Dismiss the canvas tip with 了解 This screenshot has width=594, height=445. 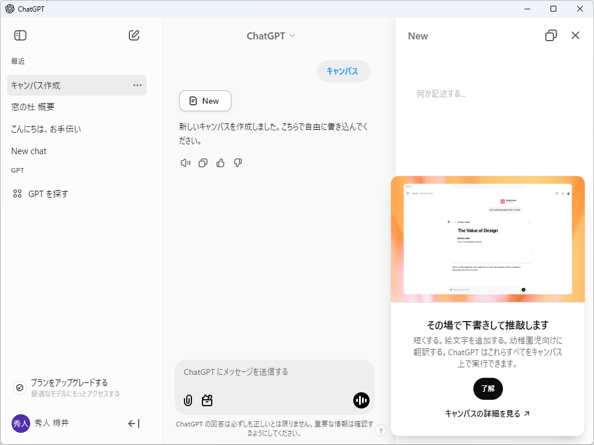pyautogui.click(x=488, y=389)
